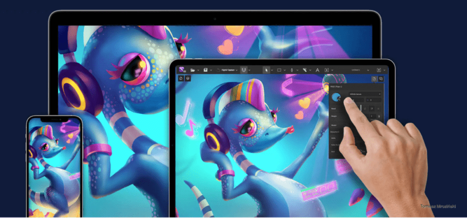The height and width of the screenshot is (218, 467).
Task: Expand the chevron beside the Pen tool
Action: pos(297,70)
